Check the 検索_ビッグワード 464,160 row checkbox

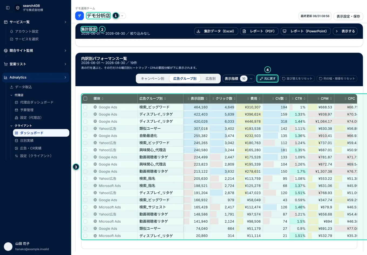85,107
